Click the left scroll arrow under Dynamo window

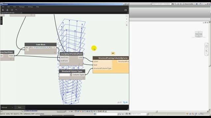point(2,111)
